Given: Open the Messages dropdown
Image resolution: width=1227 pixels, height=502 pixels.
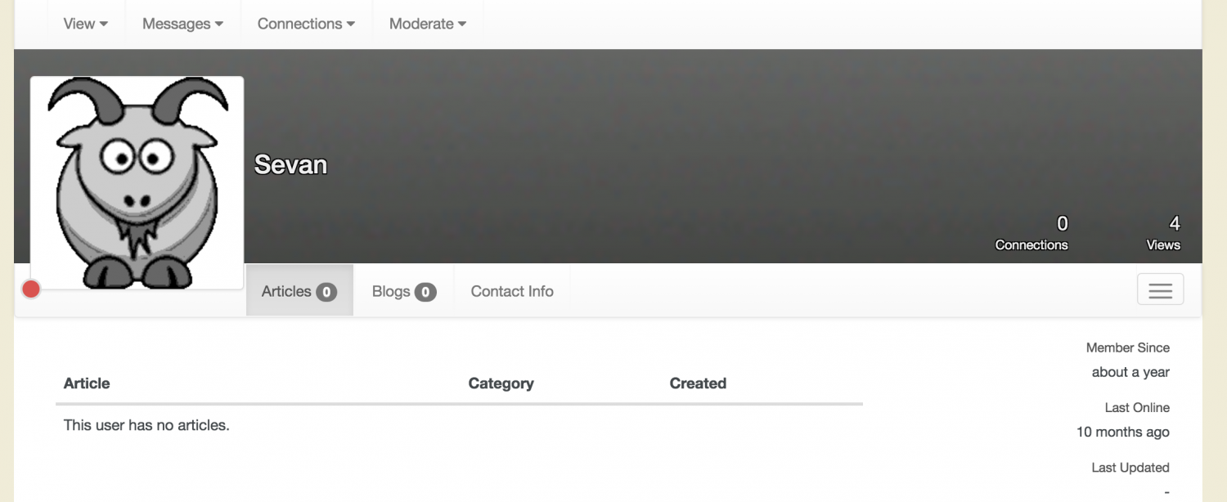Looking at the screenshot, I should coord(182,24).
